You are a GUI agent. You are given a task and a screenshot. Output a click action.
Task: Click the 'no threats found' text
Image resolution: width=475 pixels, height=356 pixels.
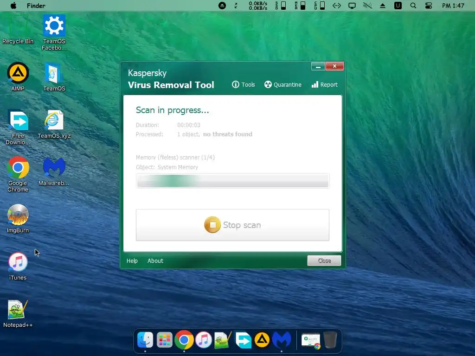coord(227,134)
